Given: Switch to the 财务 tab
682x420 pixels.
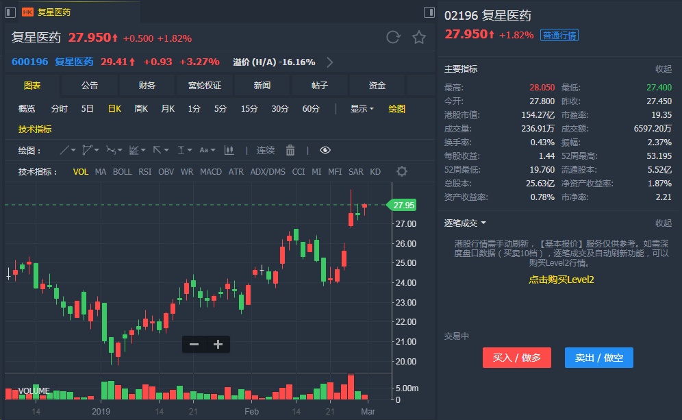Looking at the screenshot, I should 147,85.
